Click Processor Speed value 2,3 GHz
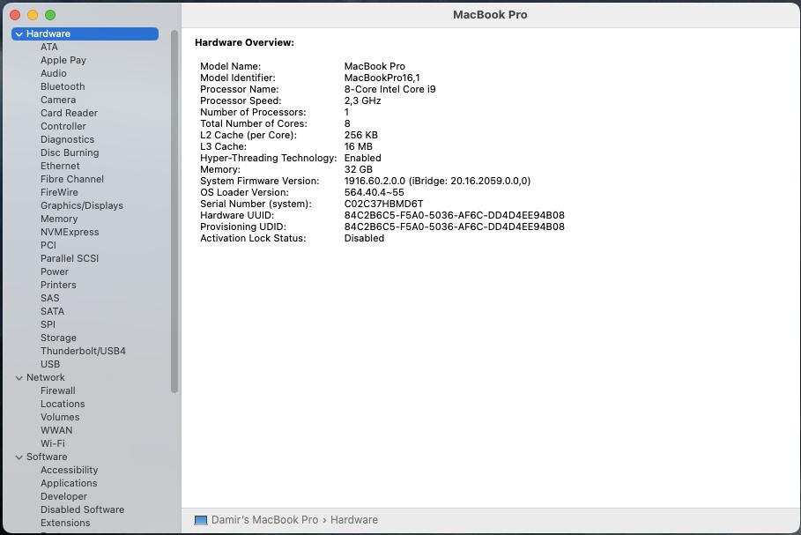 coord(363,100)
